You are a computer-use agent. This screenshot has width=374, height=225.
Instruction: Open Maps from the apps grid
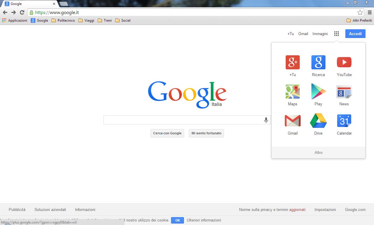coord(293,92)
